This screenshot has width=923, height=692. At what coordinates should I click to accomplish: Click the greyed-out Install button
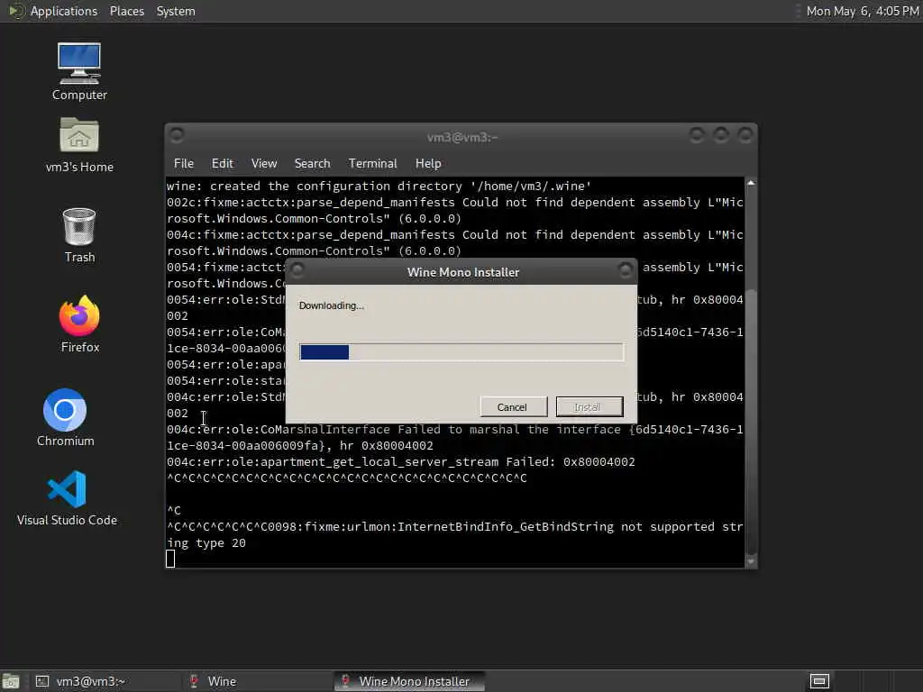(x=589, y=406)
